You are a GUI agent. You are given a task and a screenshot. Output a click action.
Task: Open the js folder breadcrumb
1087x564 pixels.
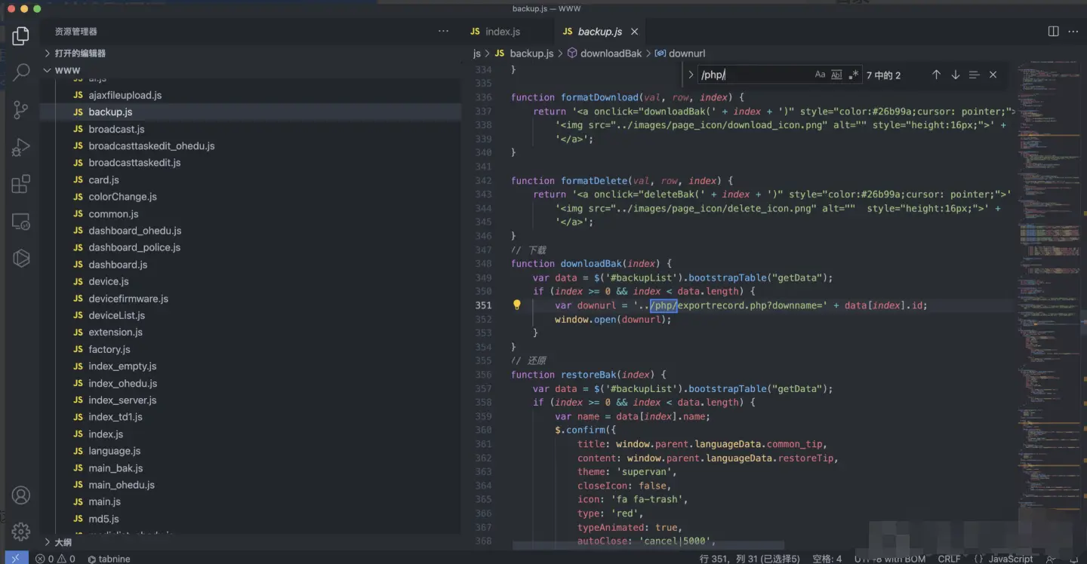pyautogui.click(x=476, y=53)
